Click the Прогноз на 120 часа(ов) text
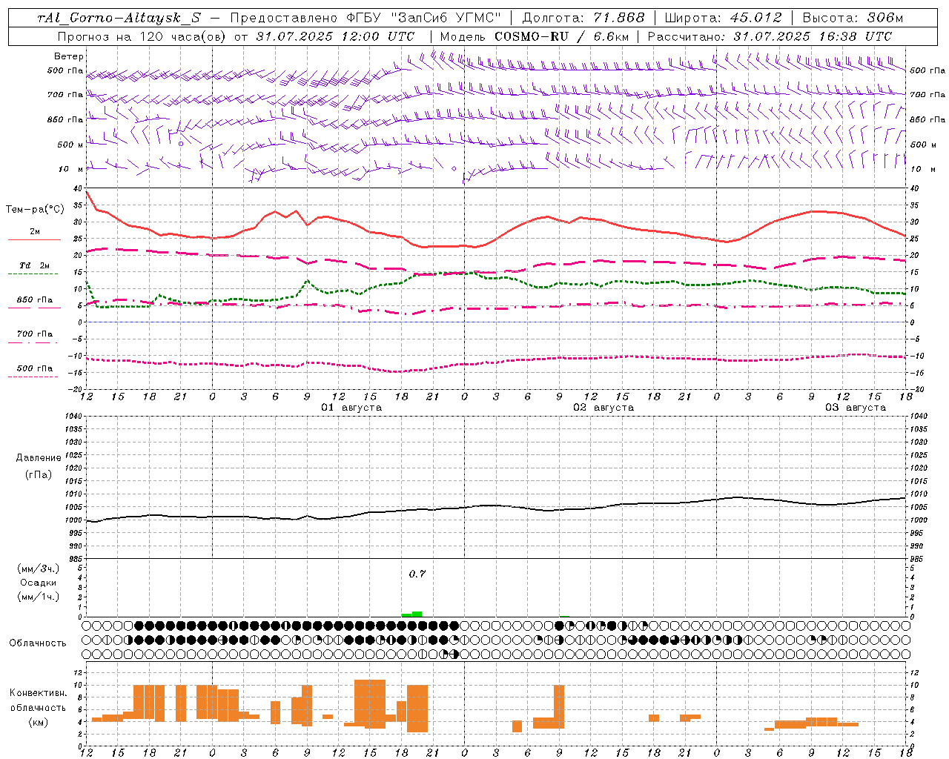 [x=142, y=36]
